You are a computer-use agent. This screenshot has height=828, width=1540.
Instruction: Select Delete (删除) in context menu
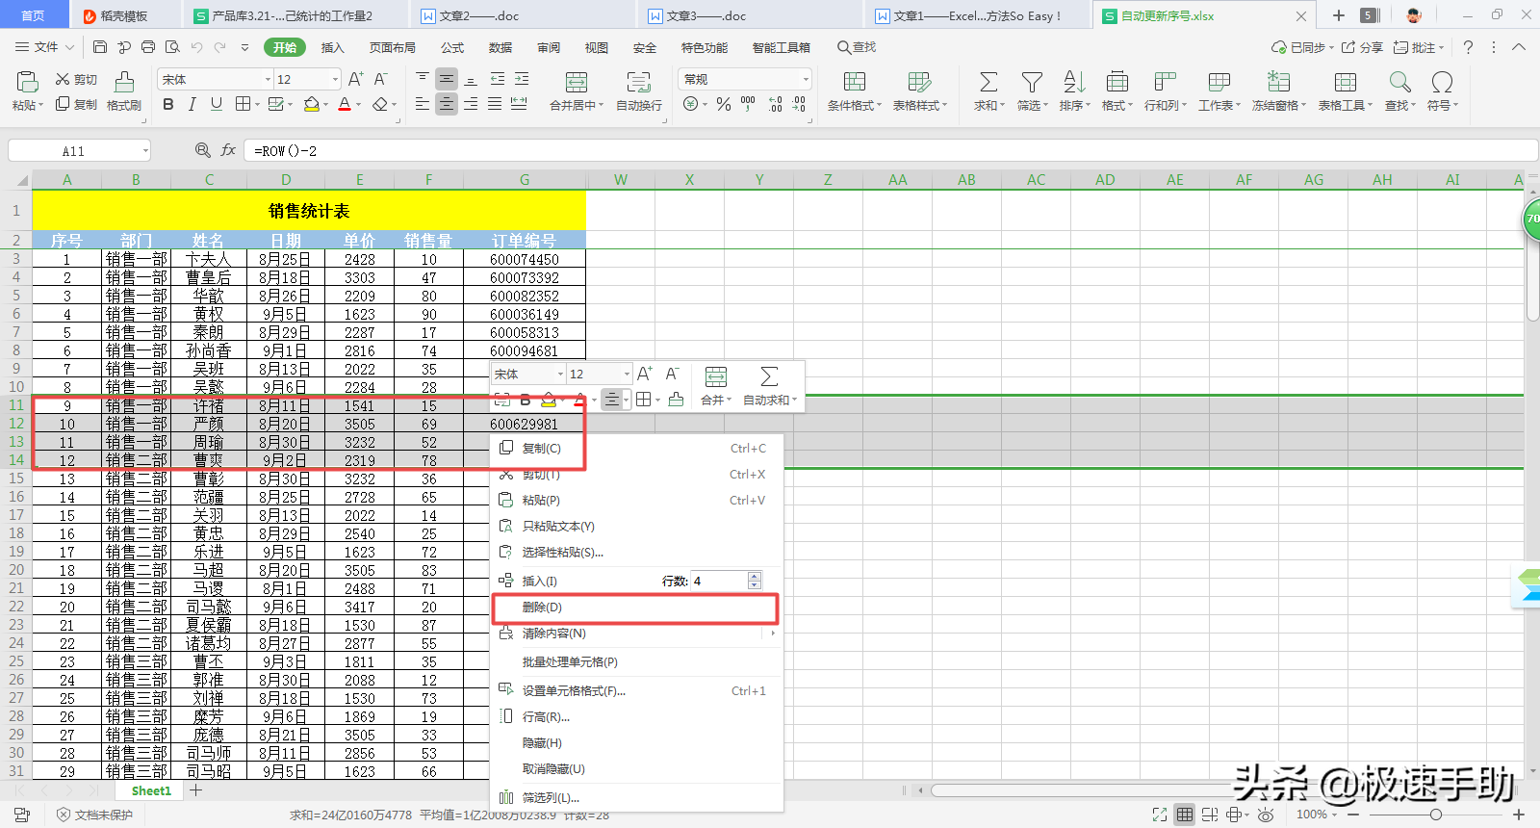point(634,608)
